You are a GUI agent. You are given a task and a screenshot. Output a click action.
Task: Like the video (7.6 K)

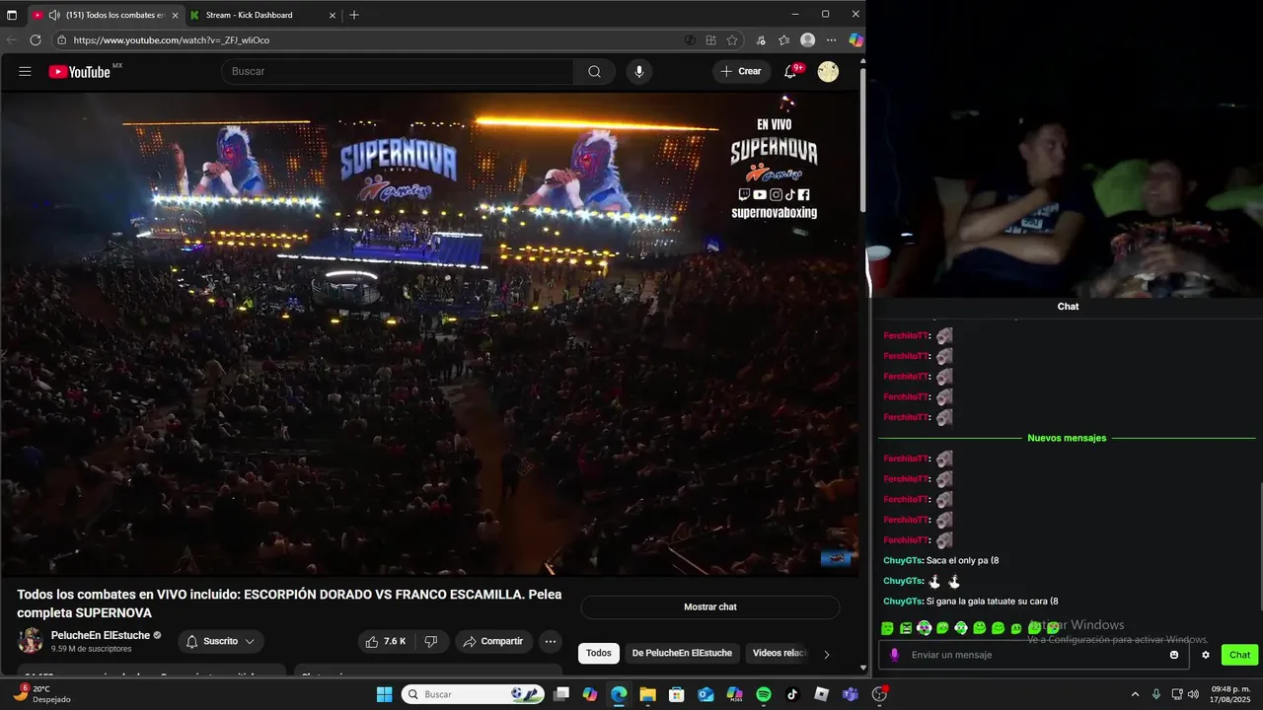coord(386,641)
